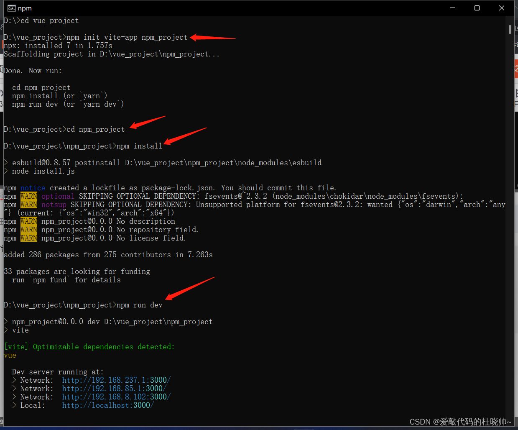Open the http://localhost:3000/ local URL
Image resolution: width=518 pixels, height=430 pixels.
(108, 405)
